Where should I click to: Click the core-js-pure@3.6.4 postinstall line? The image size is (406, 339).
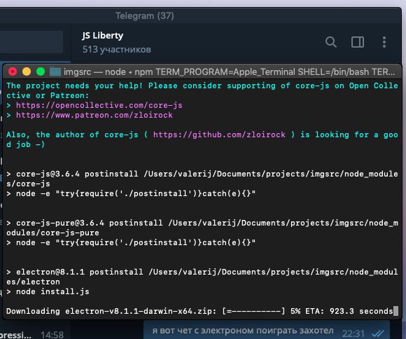[202, 228]
